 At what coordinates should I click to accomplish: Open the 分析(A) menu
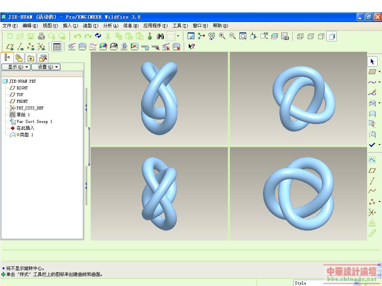pyautogui.click(x=110, y=26)
